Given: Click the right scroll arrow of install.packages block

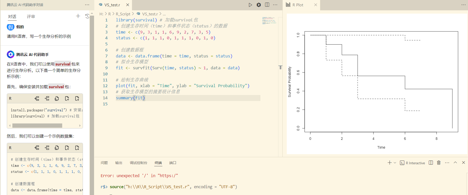Looking at the screenshot, I should point(80,125).
